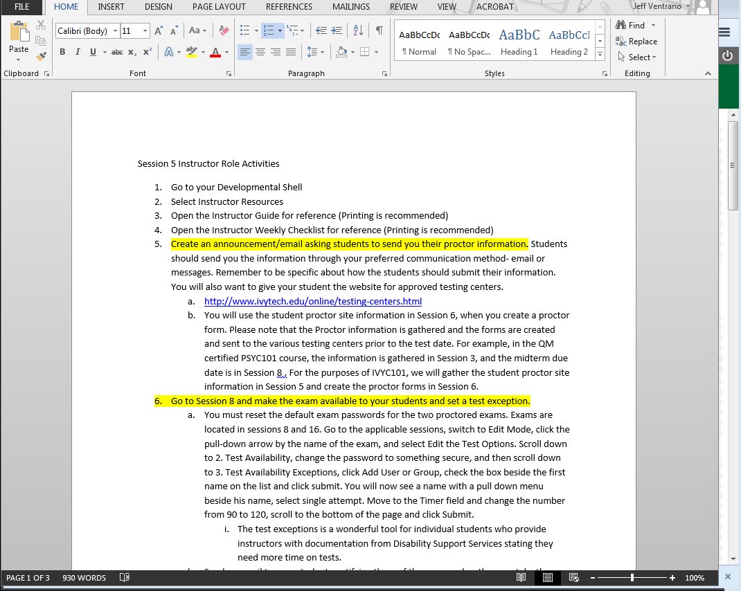Click the Replace button
This screenshot has height=591, width=741.
point(636,42)
